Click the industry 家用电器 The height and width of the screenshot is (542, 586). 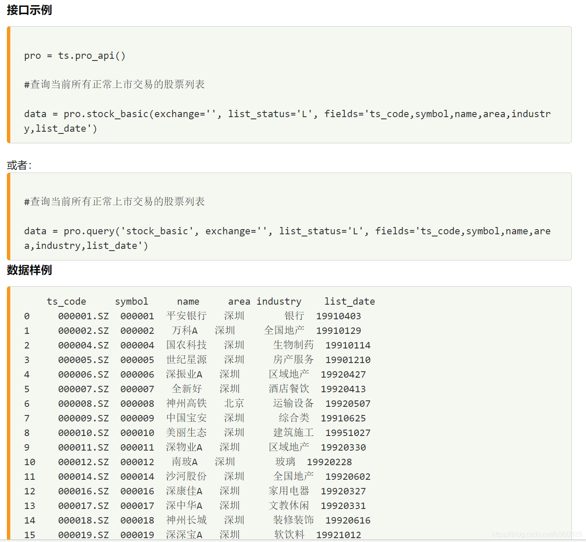click(x=289, y=491)
